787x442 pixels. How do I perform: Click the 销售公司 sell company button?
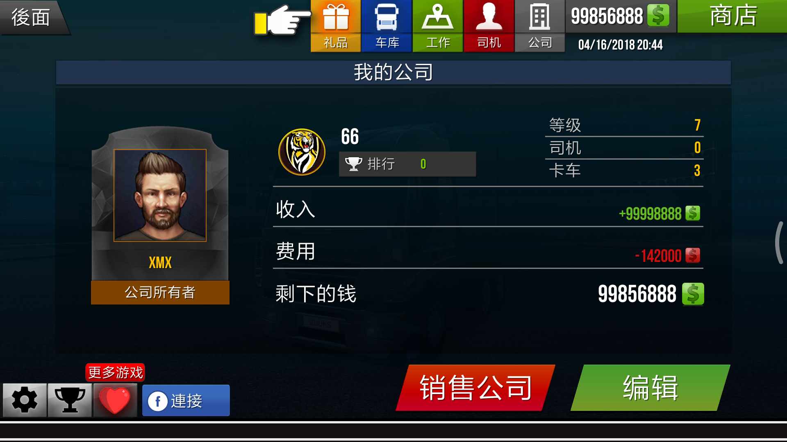(475, 388)
